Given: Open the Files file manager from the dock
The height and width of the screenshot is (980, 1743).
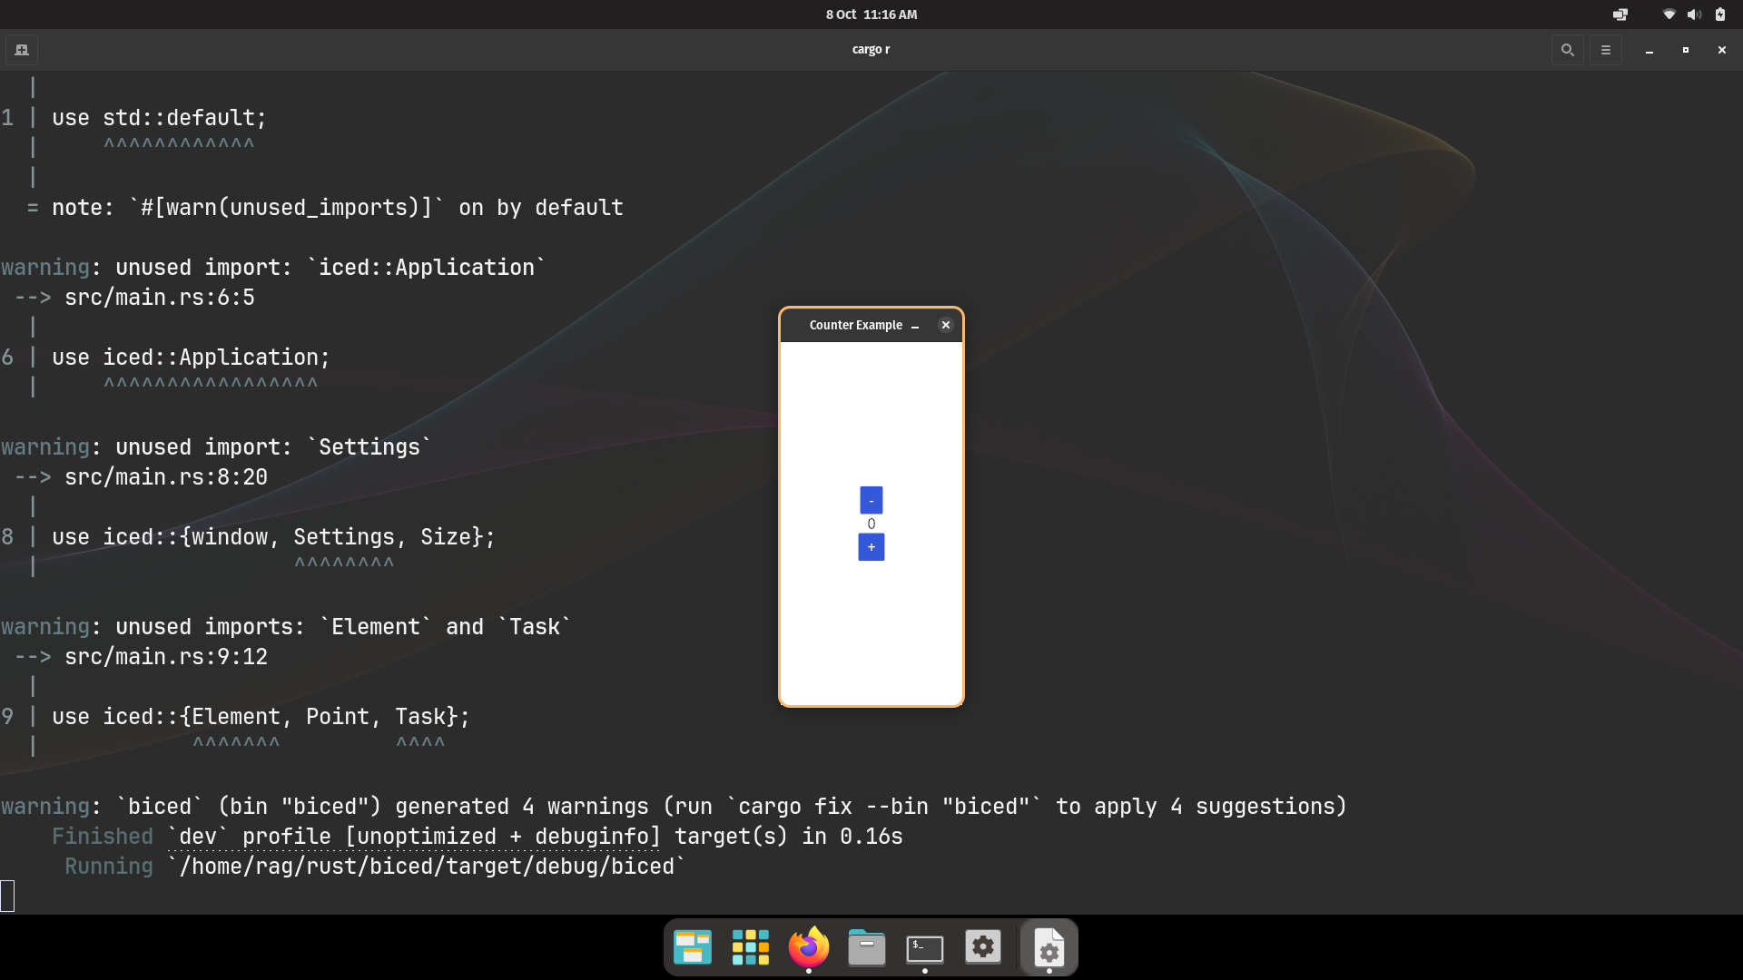Looking at the screenshot, I should (865, 946).
